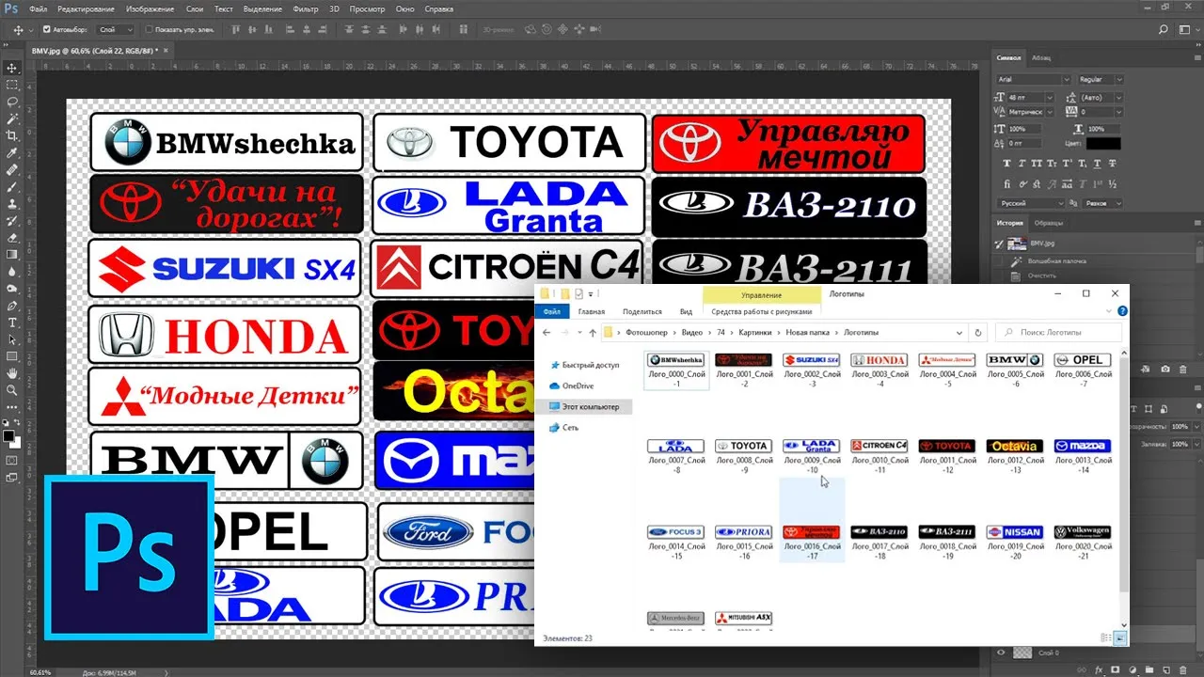Click the black text color swatch
The image size is (1204, 677).
pyautogui.click(x=1103, y=144)
